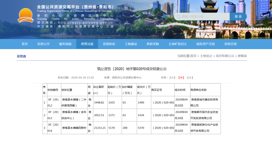Set font size to large 【大】

pos(190,78)
